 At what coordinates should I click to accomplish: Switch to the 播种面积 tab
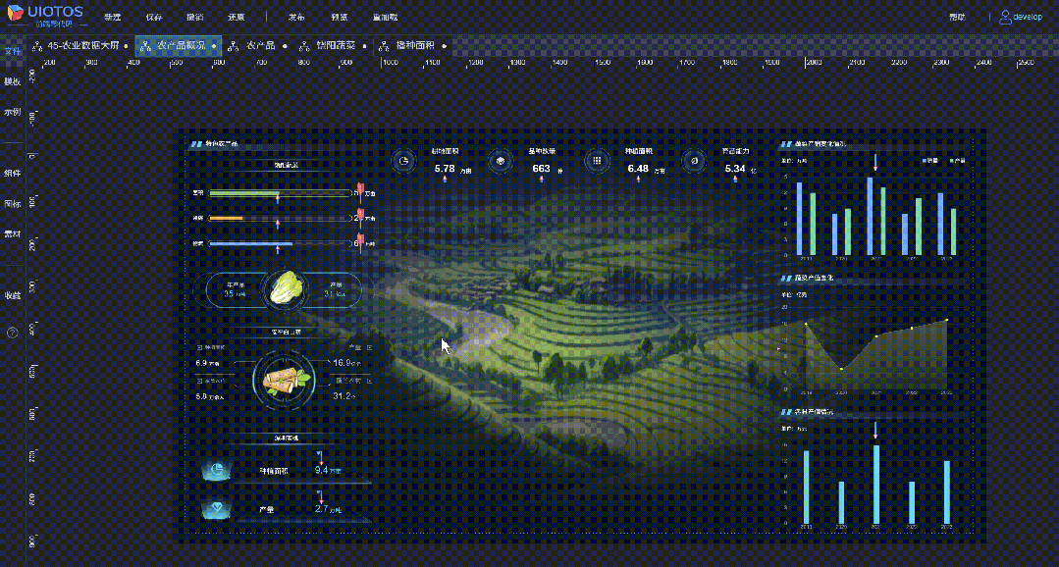412,46
